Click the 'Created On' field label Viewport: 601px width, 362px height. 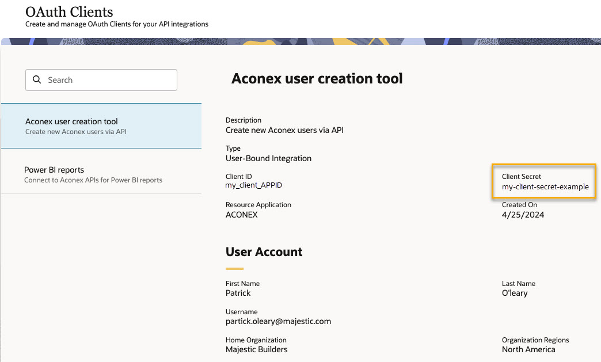coord(519,204)
